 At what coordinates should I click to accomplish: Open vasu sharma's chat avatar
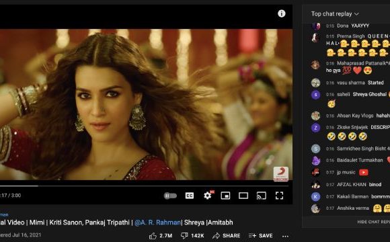tap(315, 83)
